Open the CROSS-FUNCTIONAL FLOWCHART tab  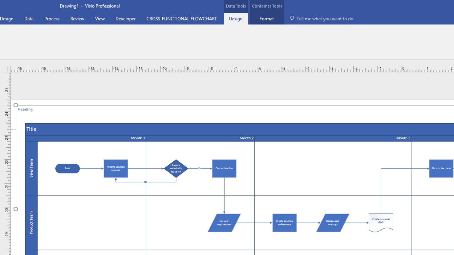[x=182, y=19]
